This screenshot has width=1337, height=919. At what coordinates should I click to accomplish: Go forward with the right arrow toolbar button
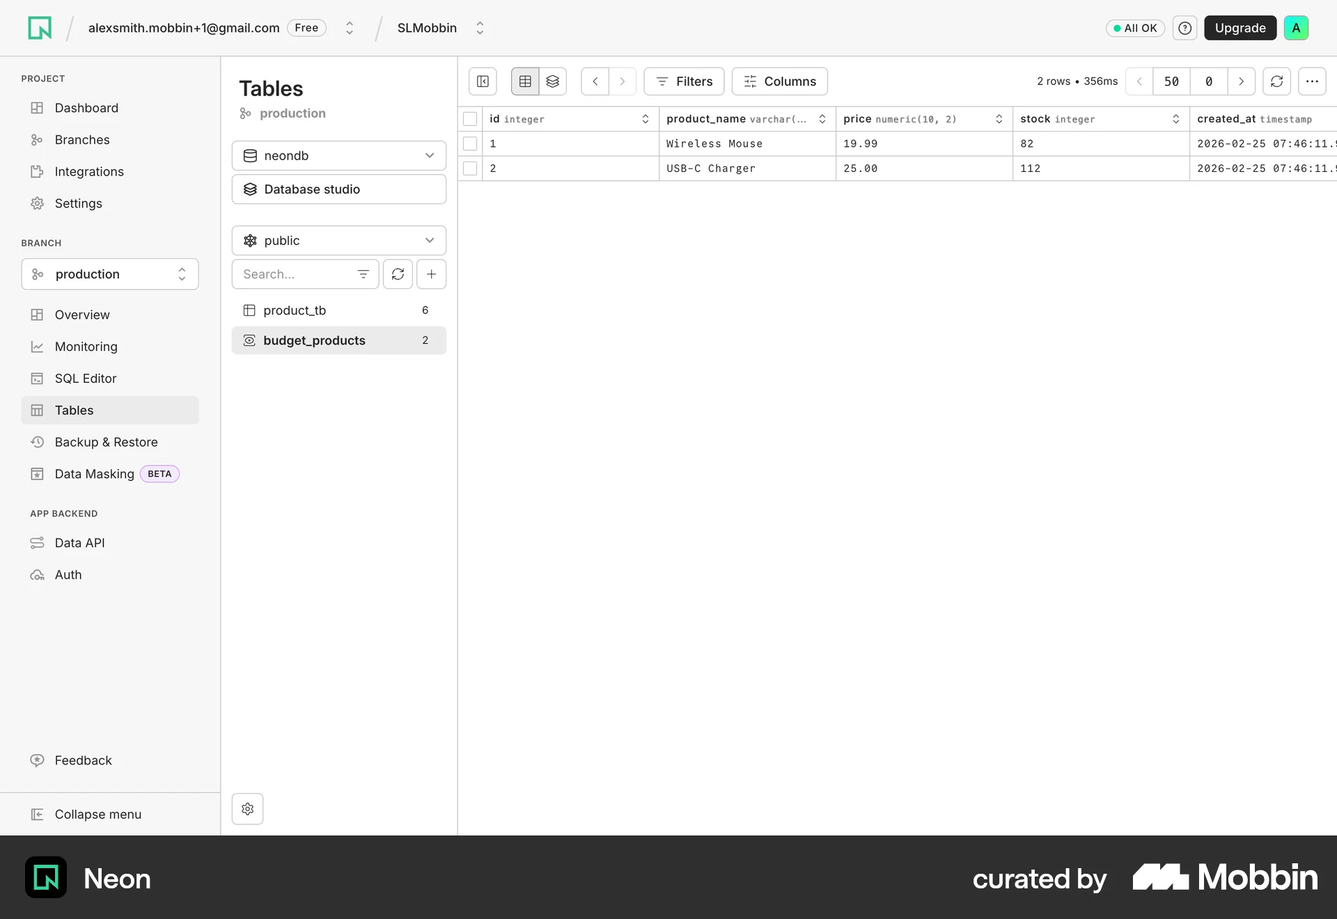tap(623, 81)
